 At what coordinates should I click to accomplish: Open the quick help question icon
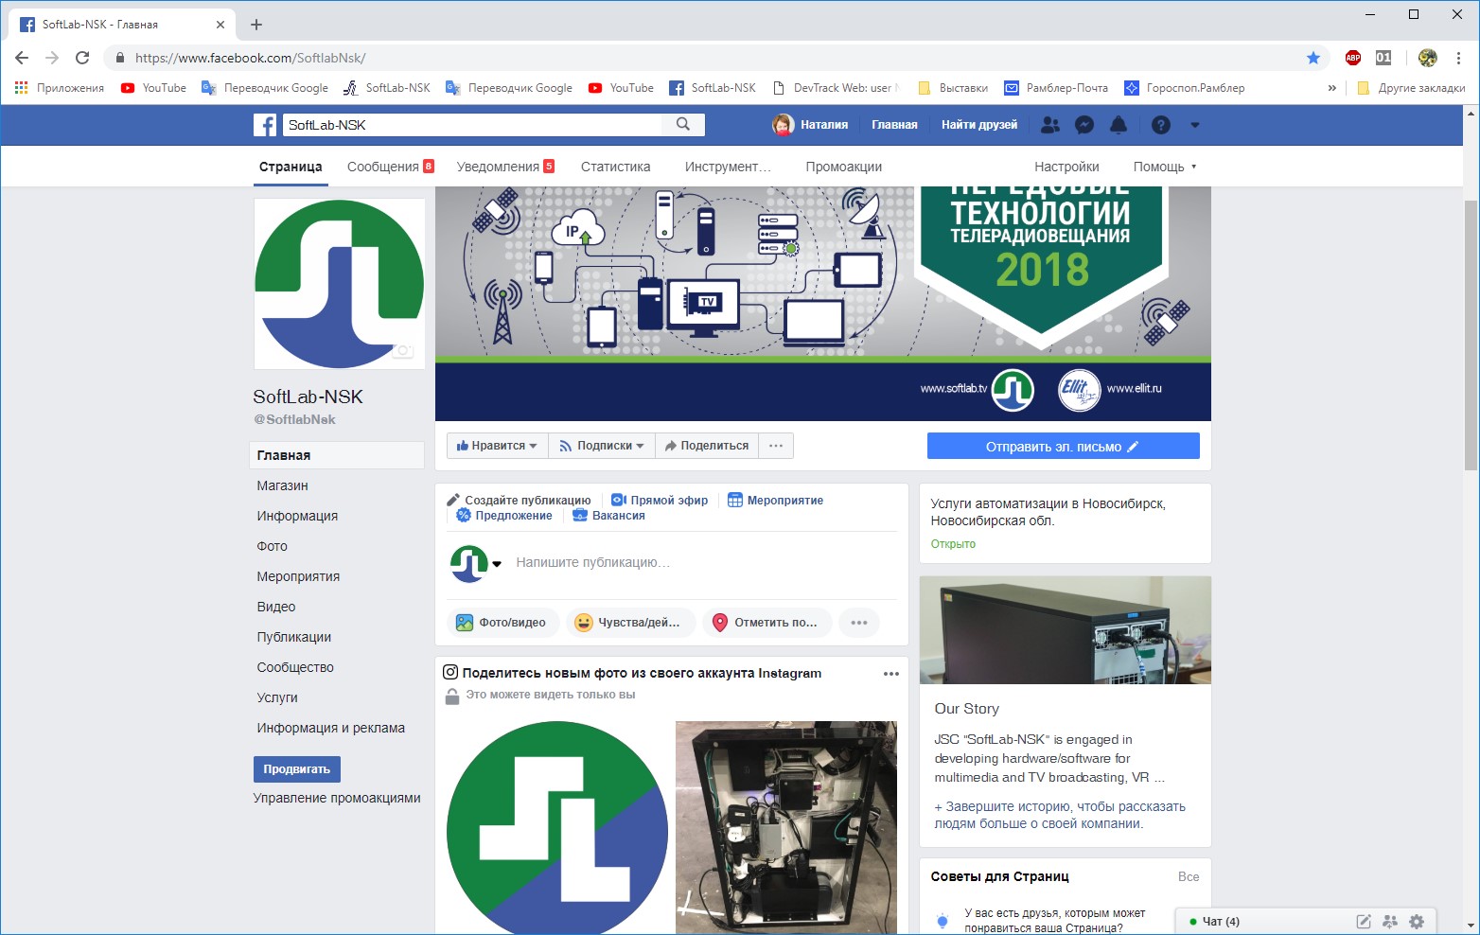pyautogui.click(x=1161, y=125)
